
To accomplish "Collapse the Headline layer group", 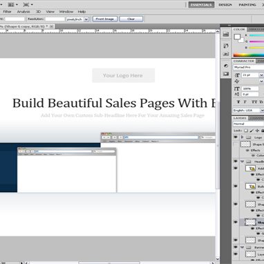I will 242,162.
